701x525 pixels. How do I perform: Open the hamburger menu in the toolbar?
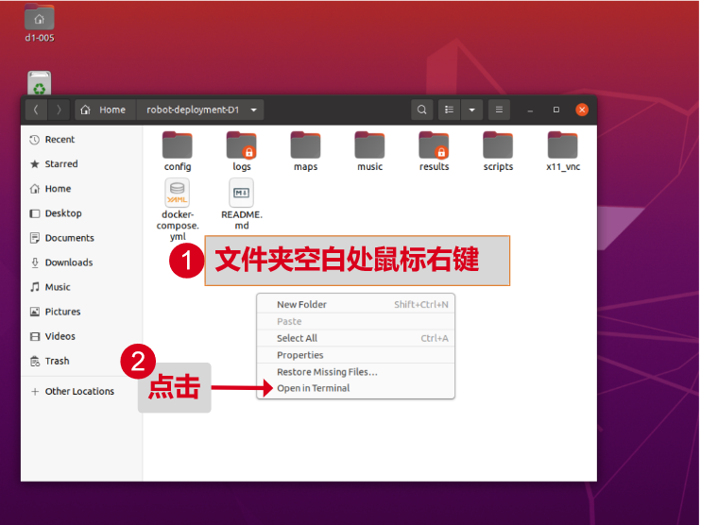point(500,110)
